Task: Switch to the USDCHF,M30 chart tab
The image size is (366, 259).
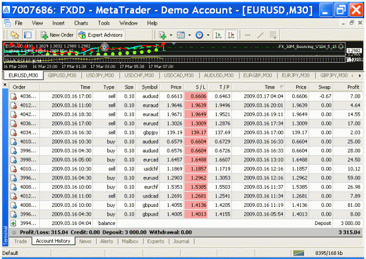Action: coord(139,76)
